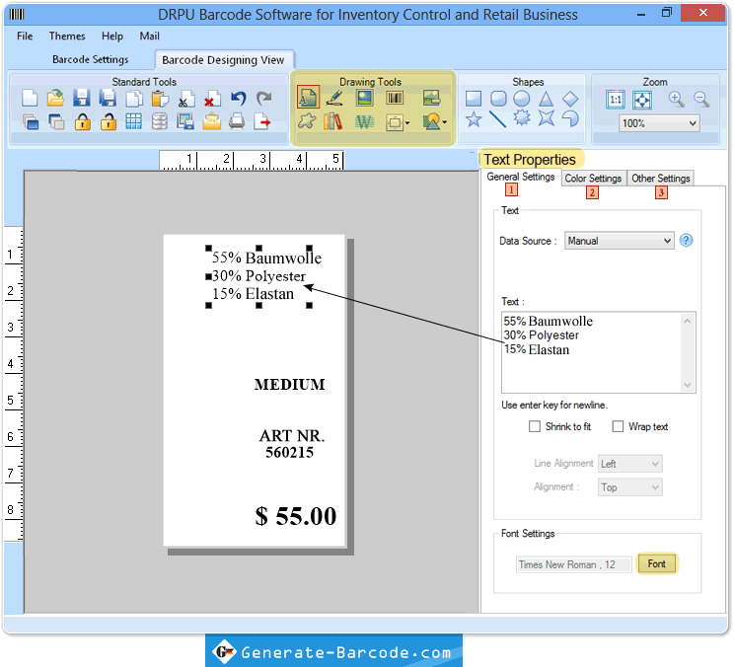Open the Mail menu
The image size is (734, 667).
tap(149, 37)
